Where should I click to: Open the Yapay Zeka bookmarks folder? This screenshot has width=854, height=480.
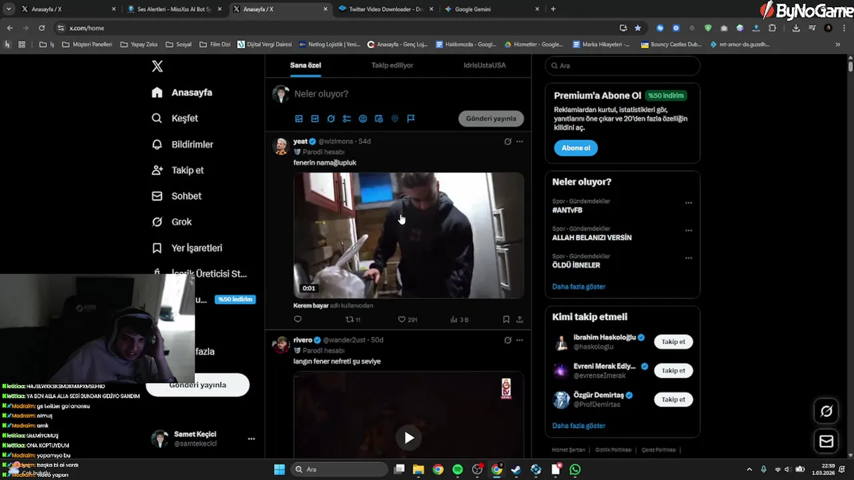pos(139,45)
